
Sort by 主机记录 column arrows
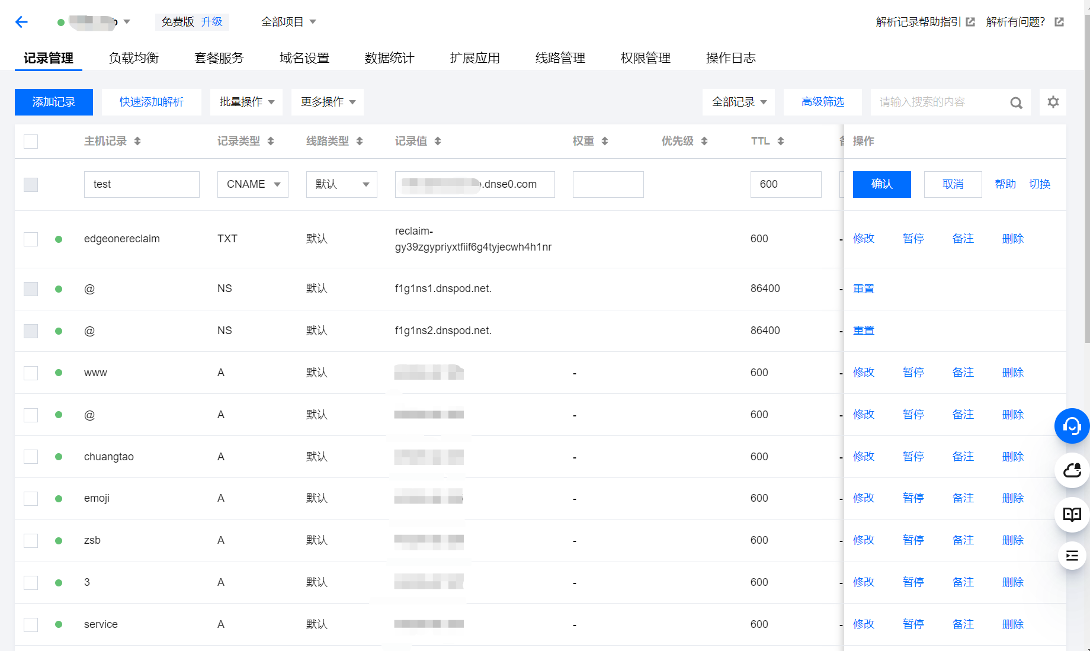point(137,141)
